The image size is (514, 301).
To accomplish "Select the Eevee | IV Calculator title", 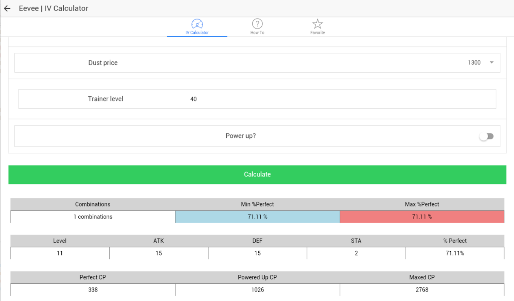I will (x=53, y=8).
